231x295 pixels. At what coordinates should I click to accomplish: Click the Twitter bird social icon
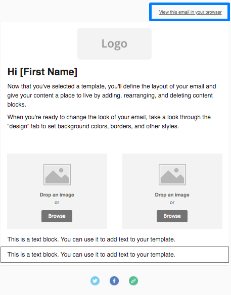pos(95,281)
